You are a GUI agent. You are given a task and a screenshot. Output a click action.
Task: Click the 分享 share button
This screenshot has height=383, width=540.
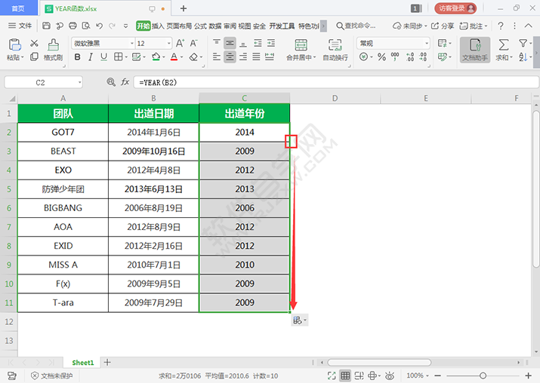(443, 26)
